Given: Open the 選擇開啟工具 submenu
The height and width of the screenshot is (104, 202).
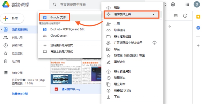Looking at the screenshot, I should pyautogui.click(x=132, y=14).
